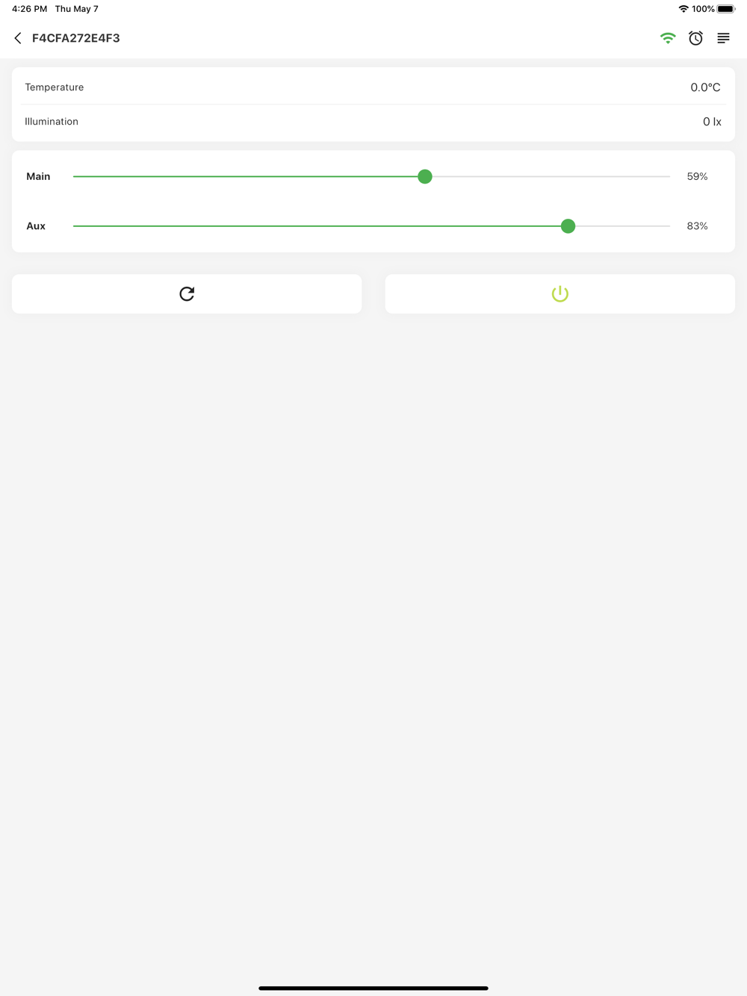The width and height of the screenshot is (747, 996).
Task: Tap the battery icon in status bar
Action: 726,9
